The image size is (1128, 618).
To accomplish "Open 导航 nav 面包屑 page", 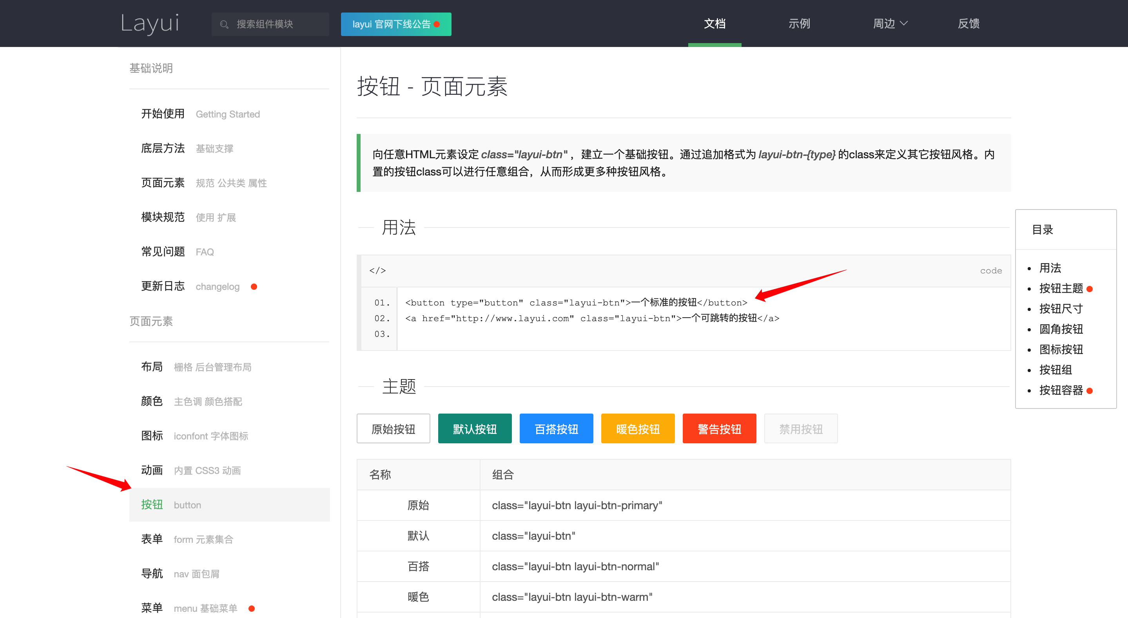I will click(x=229, y=574).
